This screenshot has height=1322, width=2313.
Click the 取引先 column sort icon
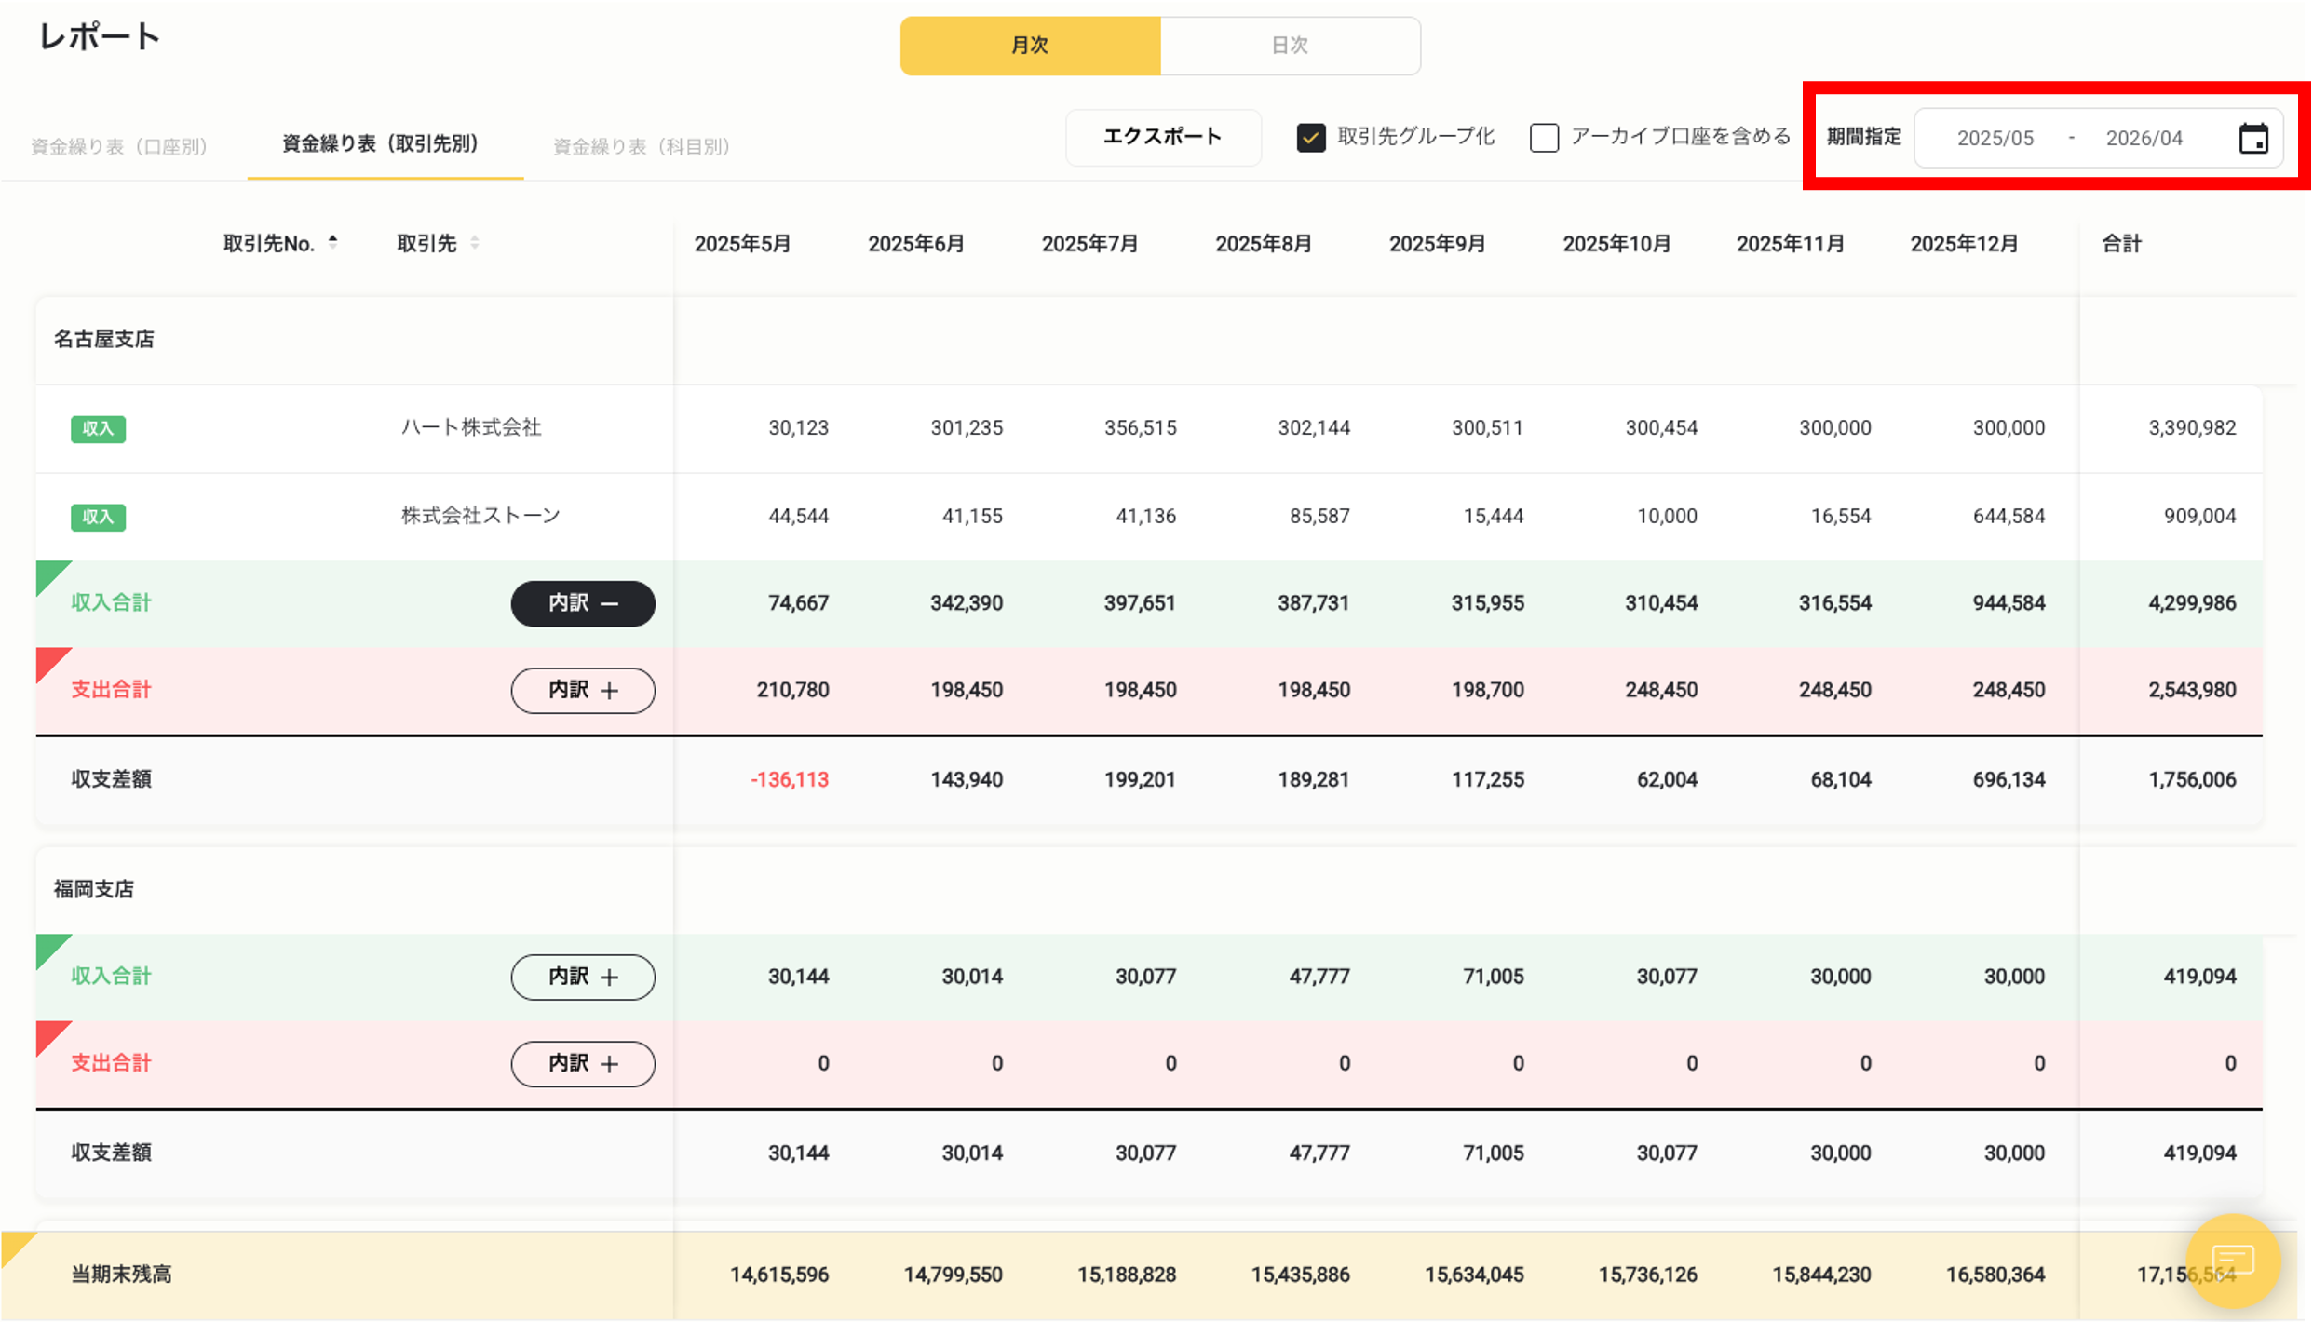click(x=475, y=243)
